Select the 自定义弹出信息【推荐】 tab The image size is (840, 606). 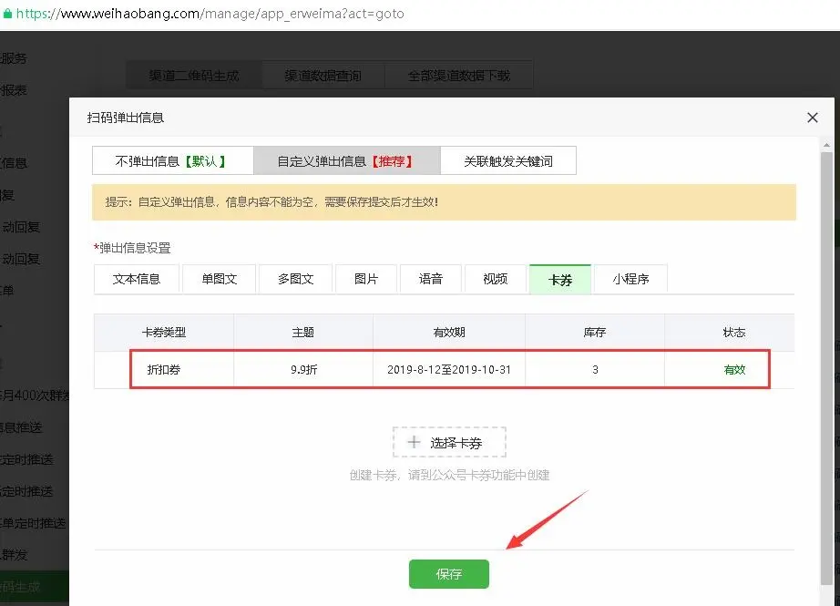(346, 160)
